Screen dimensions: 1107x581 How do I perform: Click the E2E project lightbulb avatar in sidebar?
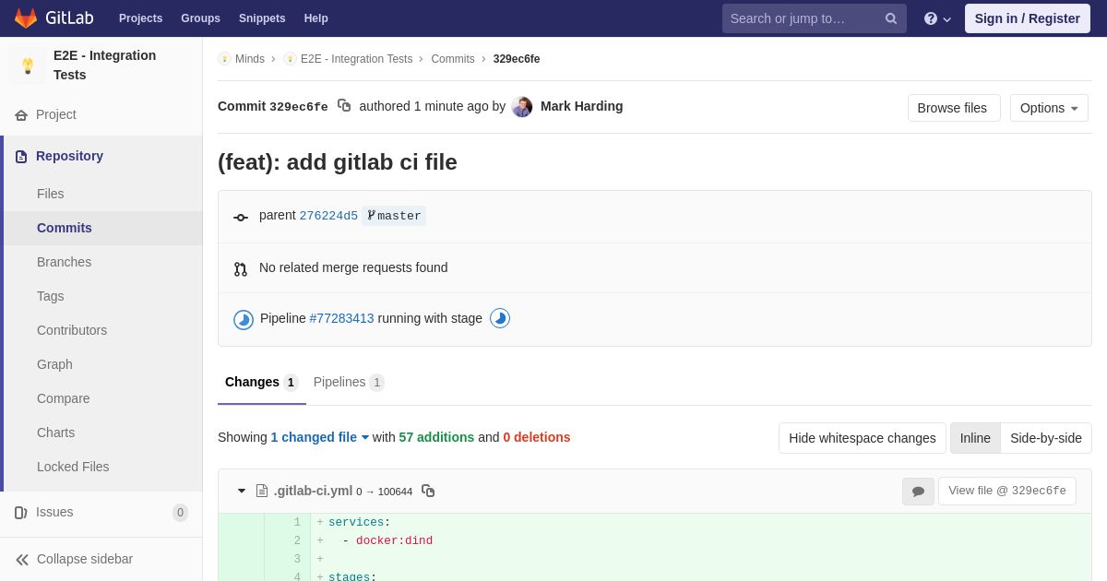pos(28,65)
